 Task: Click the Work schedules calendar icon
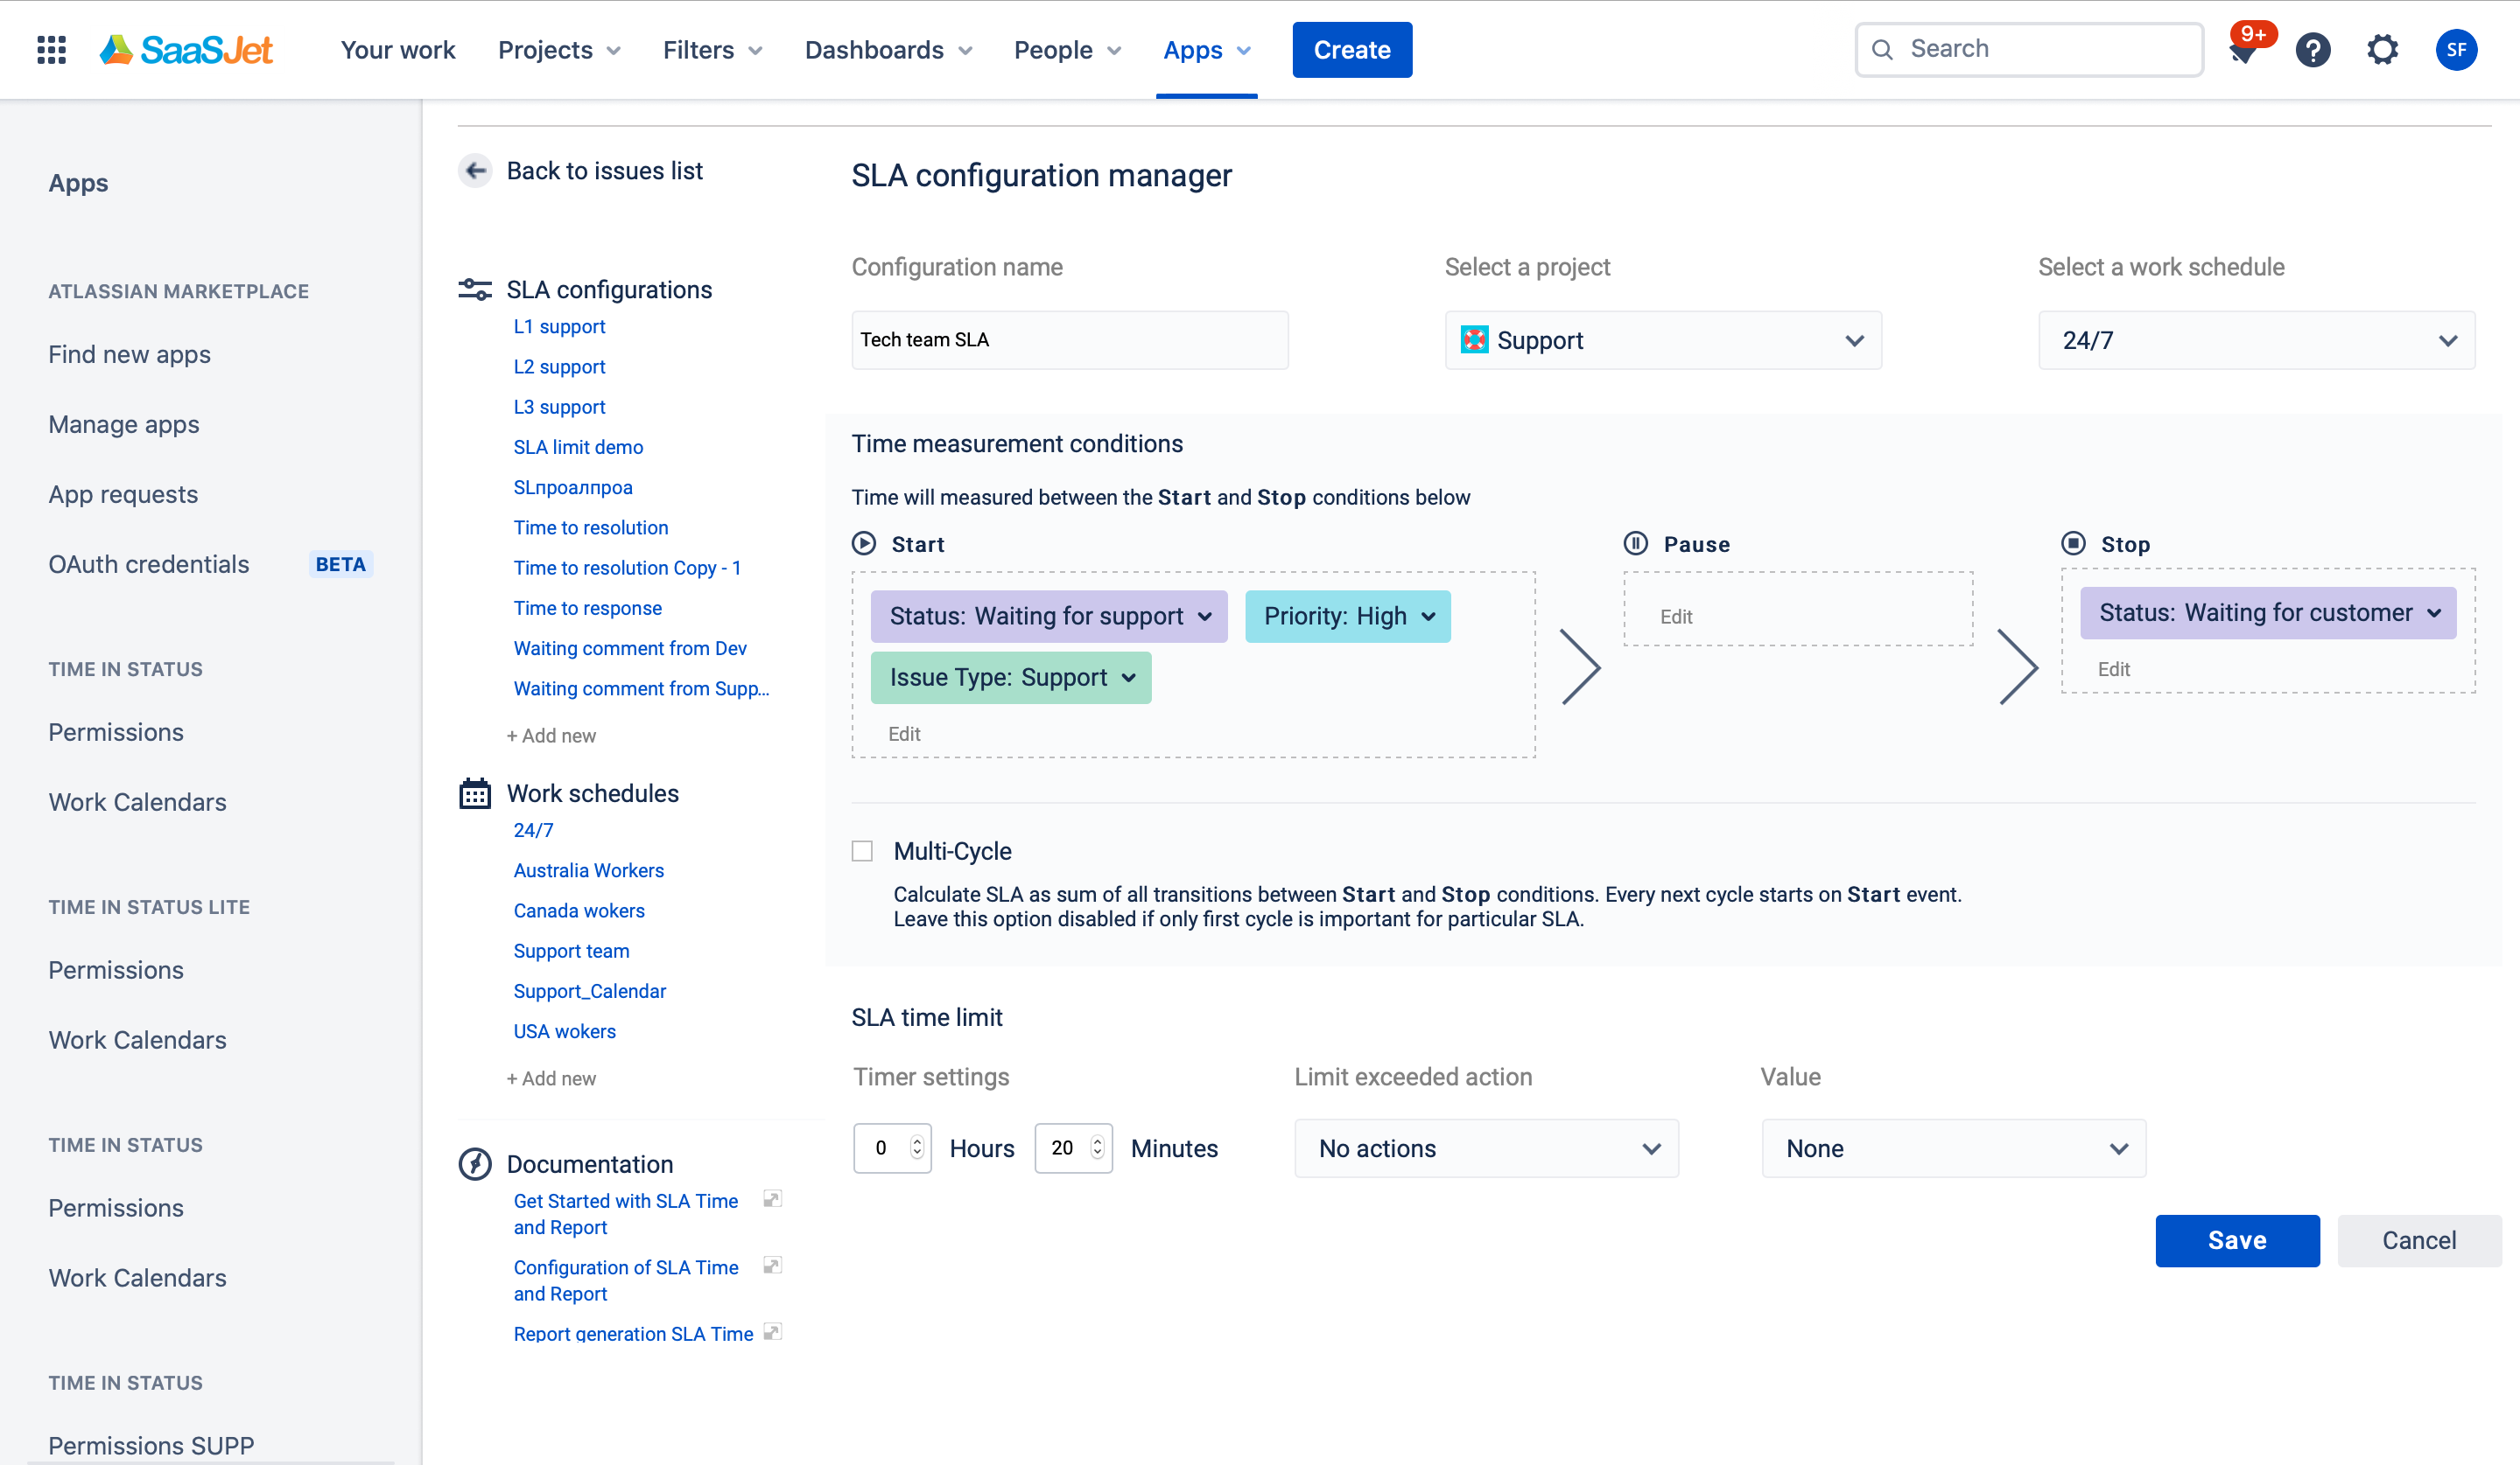pos(475,793)
